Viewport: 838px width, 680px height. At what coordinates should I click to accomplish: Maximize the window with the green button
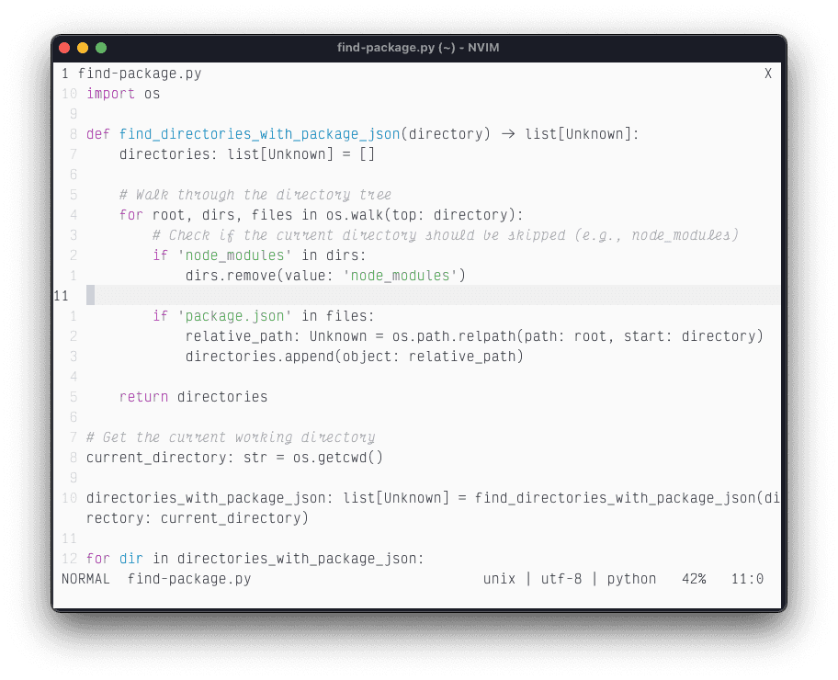[x=101, y=48]
